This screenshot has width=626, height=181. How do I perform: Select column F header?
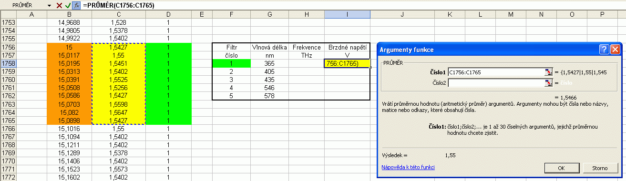click(231, 15)
